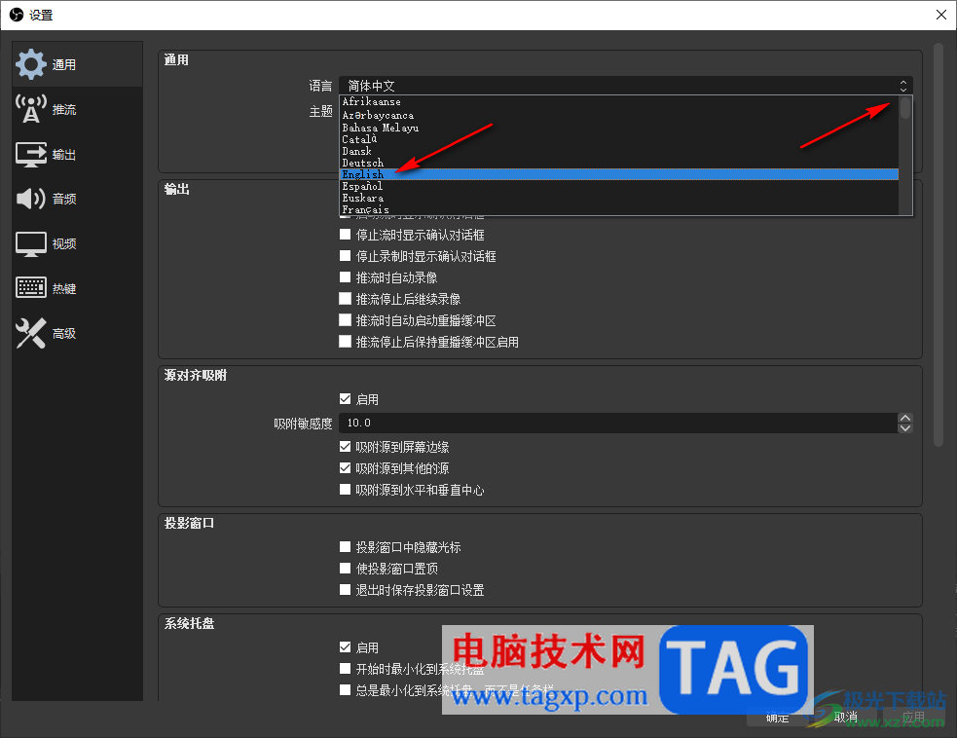
Task: Switch to the 高级 tab label
Action: point(64,333)
